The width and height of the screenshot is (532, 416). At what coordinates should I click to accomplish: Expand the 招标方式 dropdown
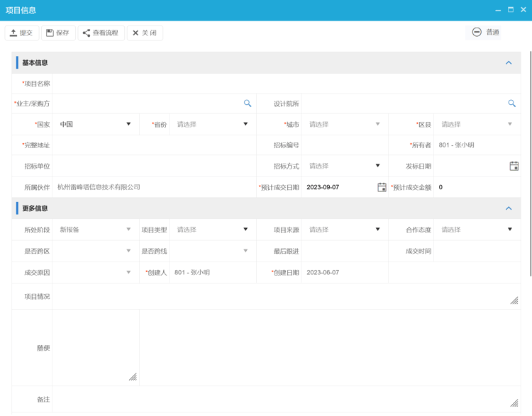click(x=344, y=166)
